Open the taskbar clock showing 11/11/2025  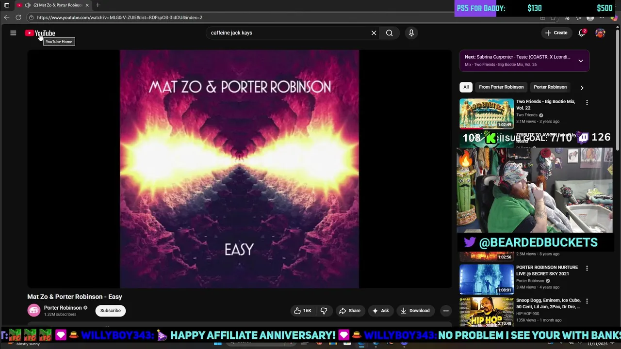click(597, 344)
